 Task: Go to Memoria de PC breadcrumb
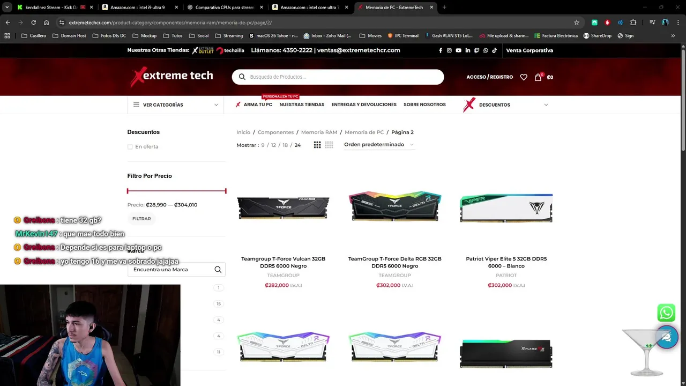click(x=364, y=132)
